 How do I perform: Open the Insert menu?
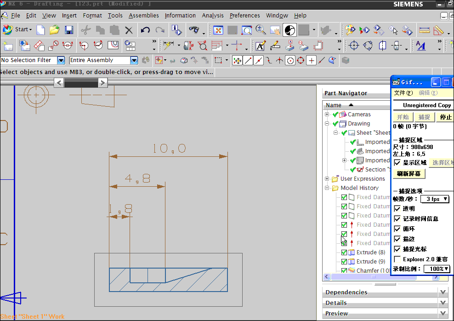pyautogui.click(x=69, y=15)
